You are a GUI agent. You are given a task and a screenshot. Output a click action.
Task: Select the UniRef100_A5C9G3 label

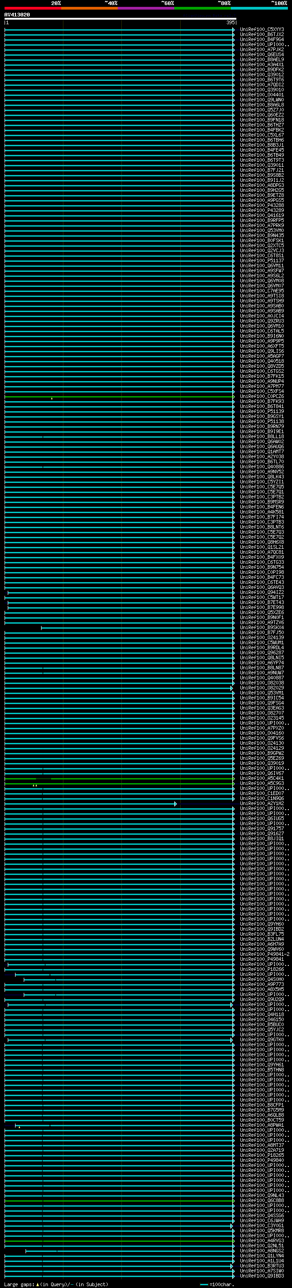(x=262, y=784)
